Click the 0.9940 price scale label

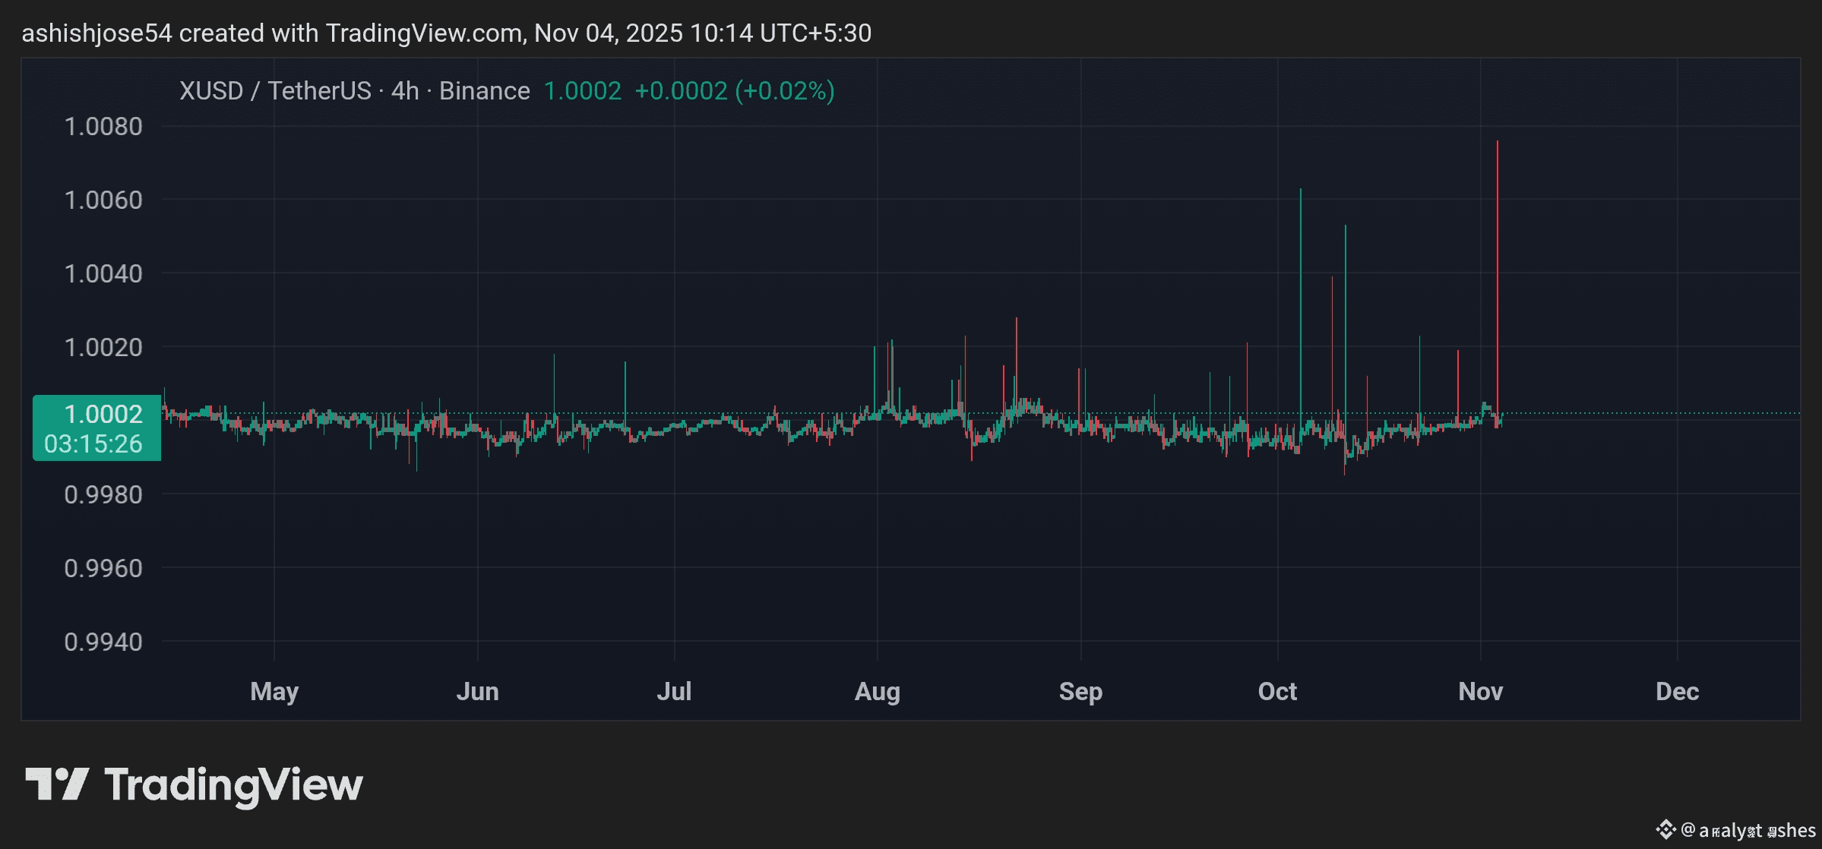(x=103, y=642)
